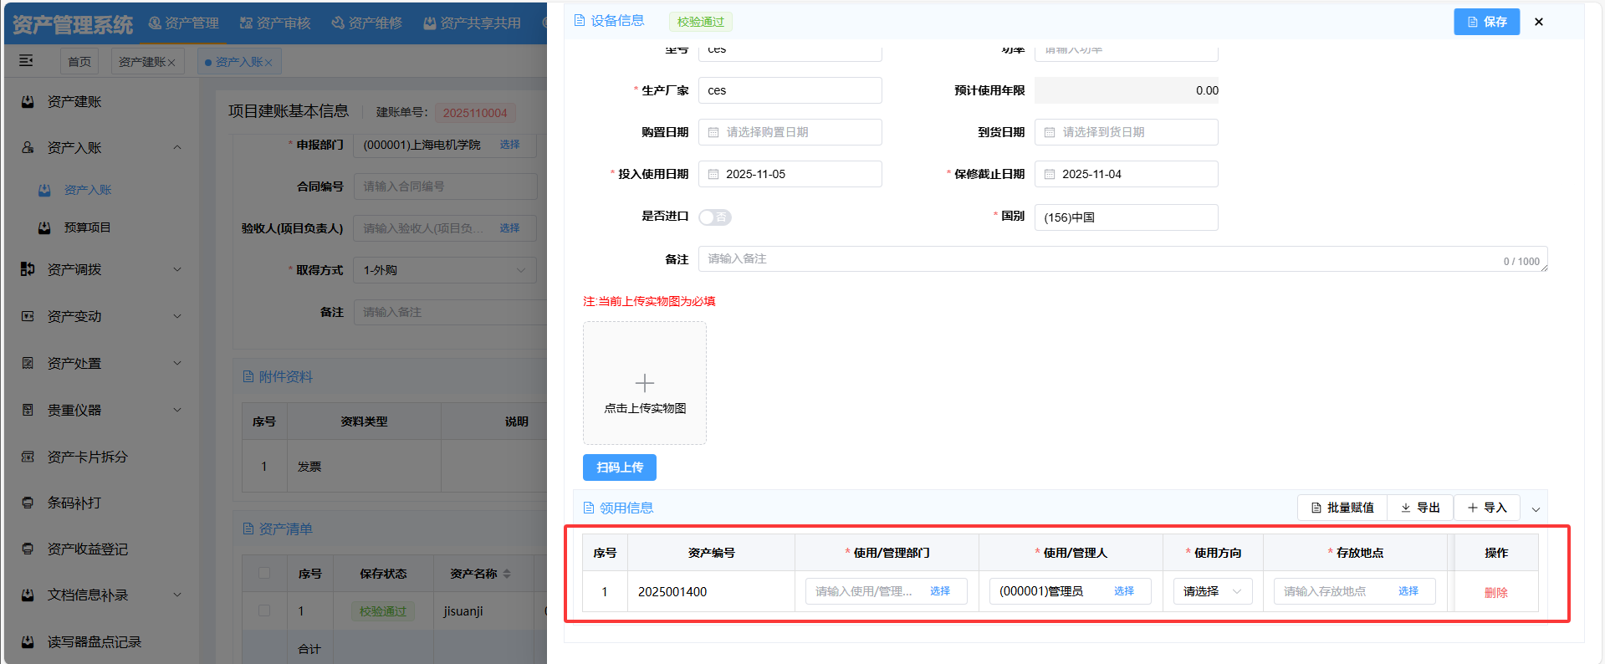Image resolution: width=1605 pixels, height=664 pixels.
Task: Click the blue 扫码上传 button
Action: tap(619, 467)
